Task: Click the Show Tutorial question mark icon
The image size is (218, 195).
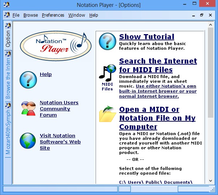Action: pyautogui.click(x=107, y=41)
